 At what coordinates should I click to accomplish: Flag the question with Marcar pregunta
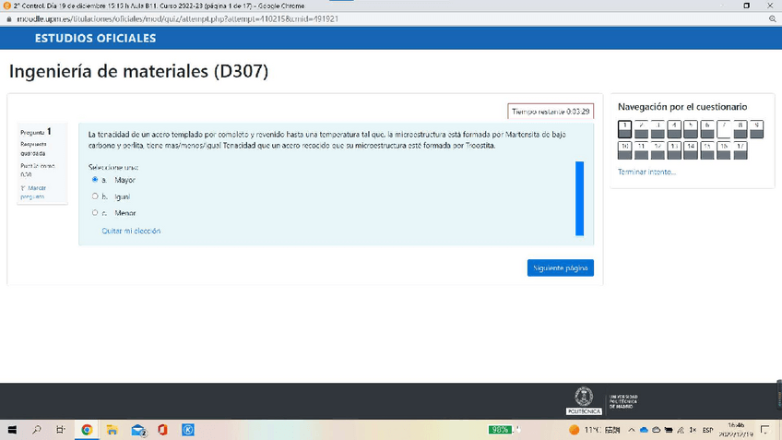33,192
